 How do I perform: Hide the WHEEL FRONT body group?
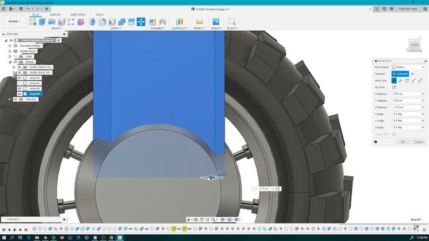point(19,67)
